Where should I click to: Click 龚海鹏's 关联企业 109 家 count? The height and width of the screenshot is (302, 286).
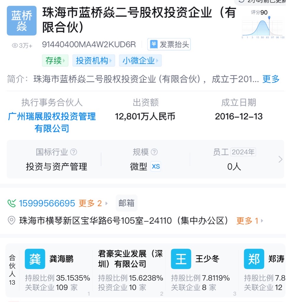(51, 288)
